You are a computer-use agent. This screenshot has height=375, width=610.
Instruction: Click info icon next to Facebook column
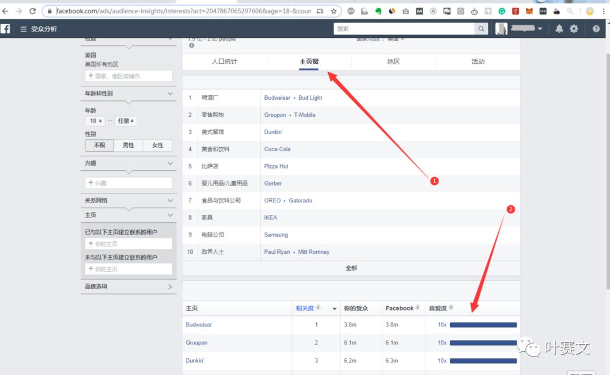click(417, 307)
